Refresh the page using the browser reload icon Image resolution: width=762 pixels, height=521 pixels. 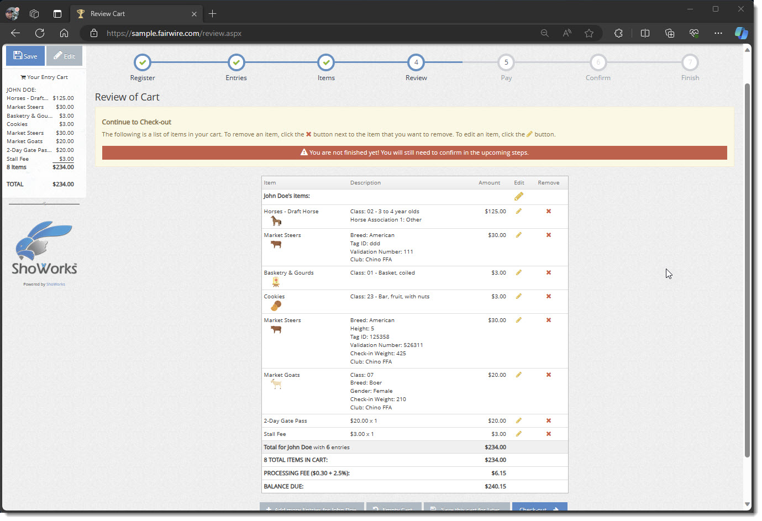click(x=40, y=33)
